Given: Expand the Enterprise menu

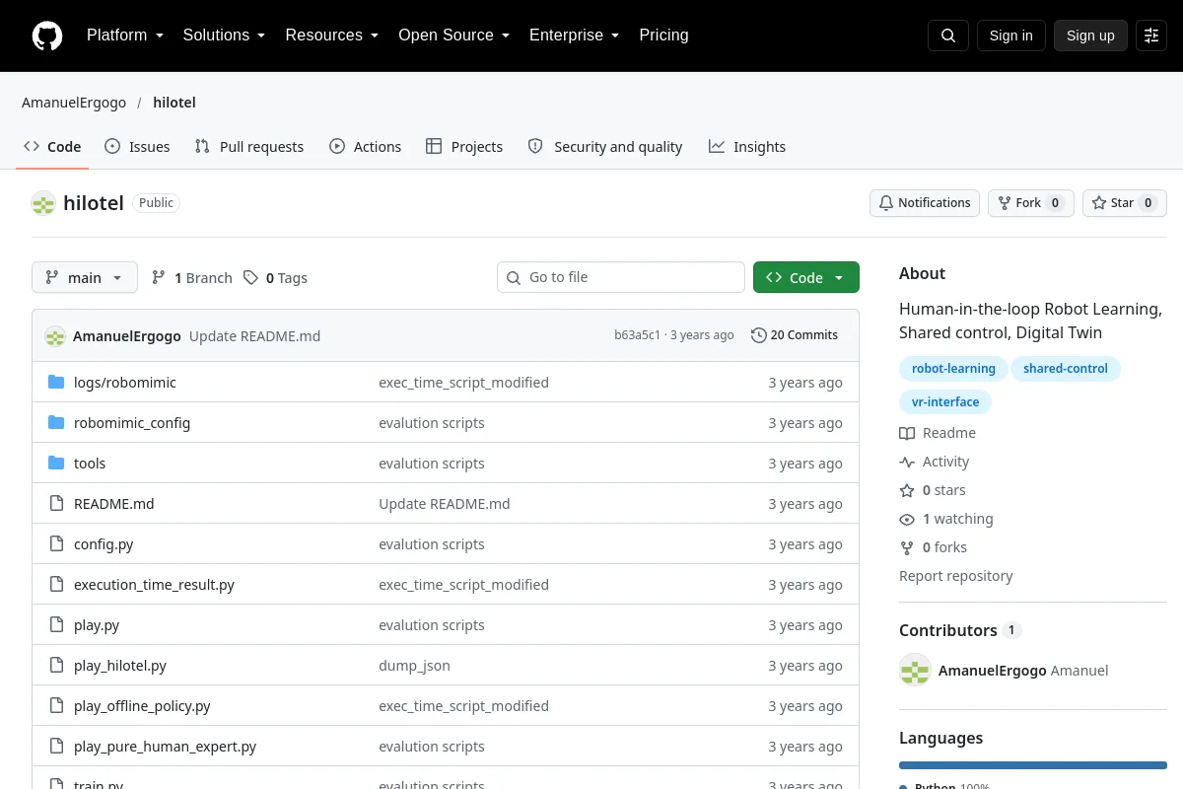Looking at the screenshot, I should (574, 36).
